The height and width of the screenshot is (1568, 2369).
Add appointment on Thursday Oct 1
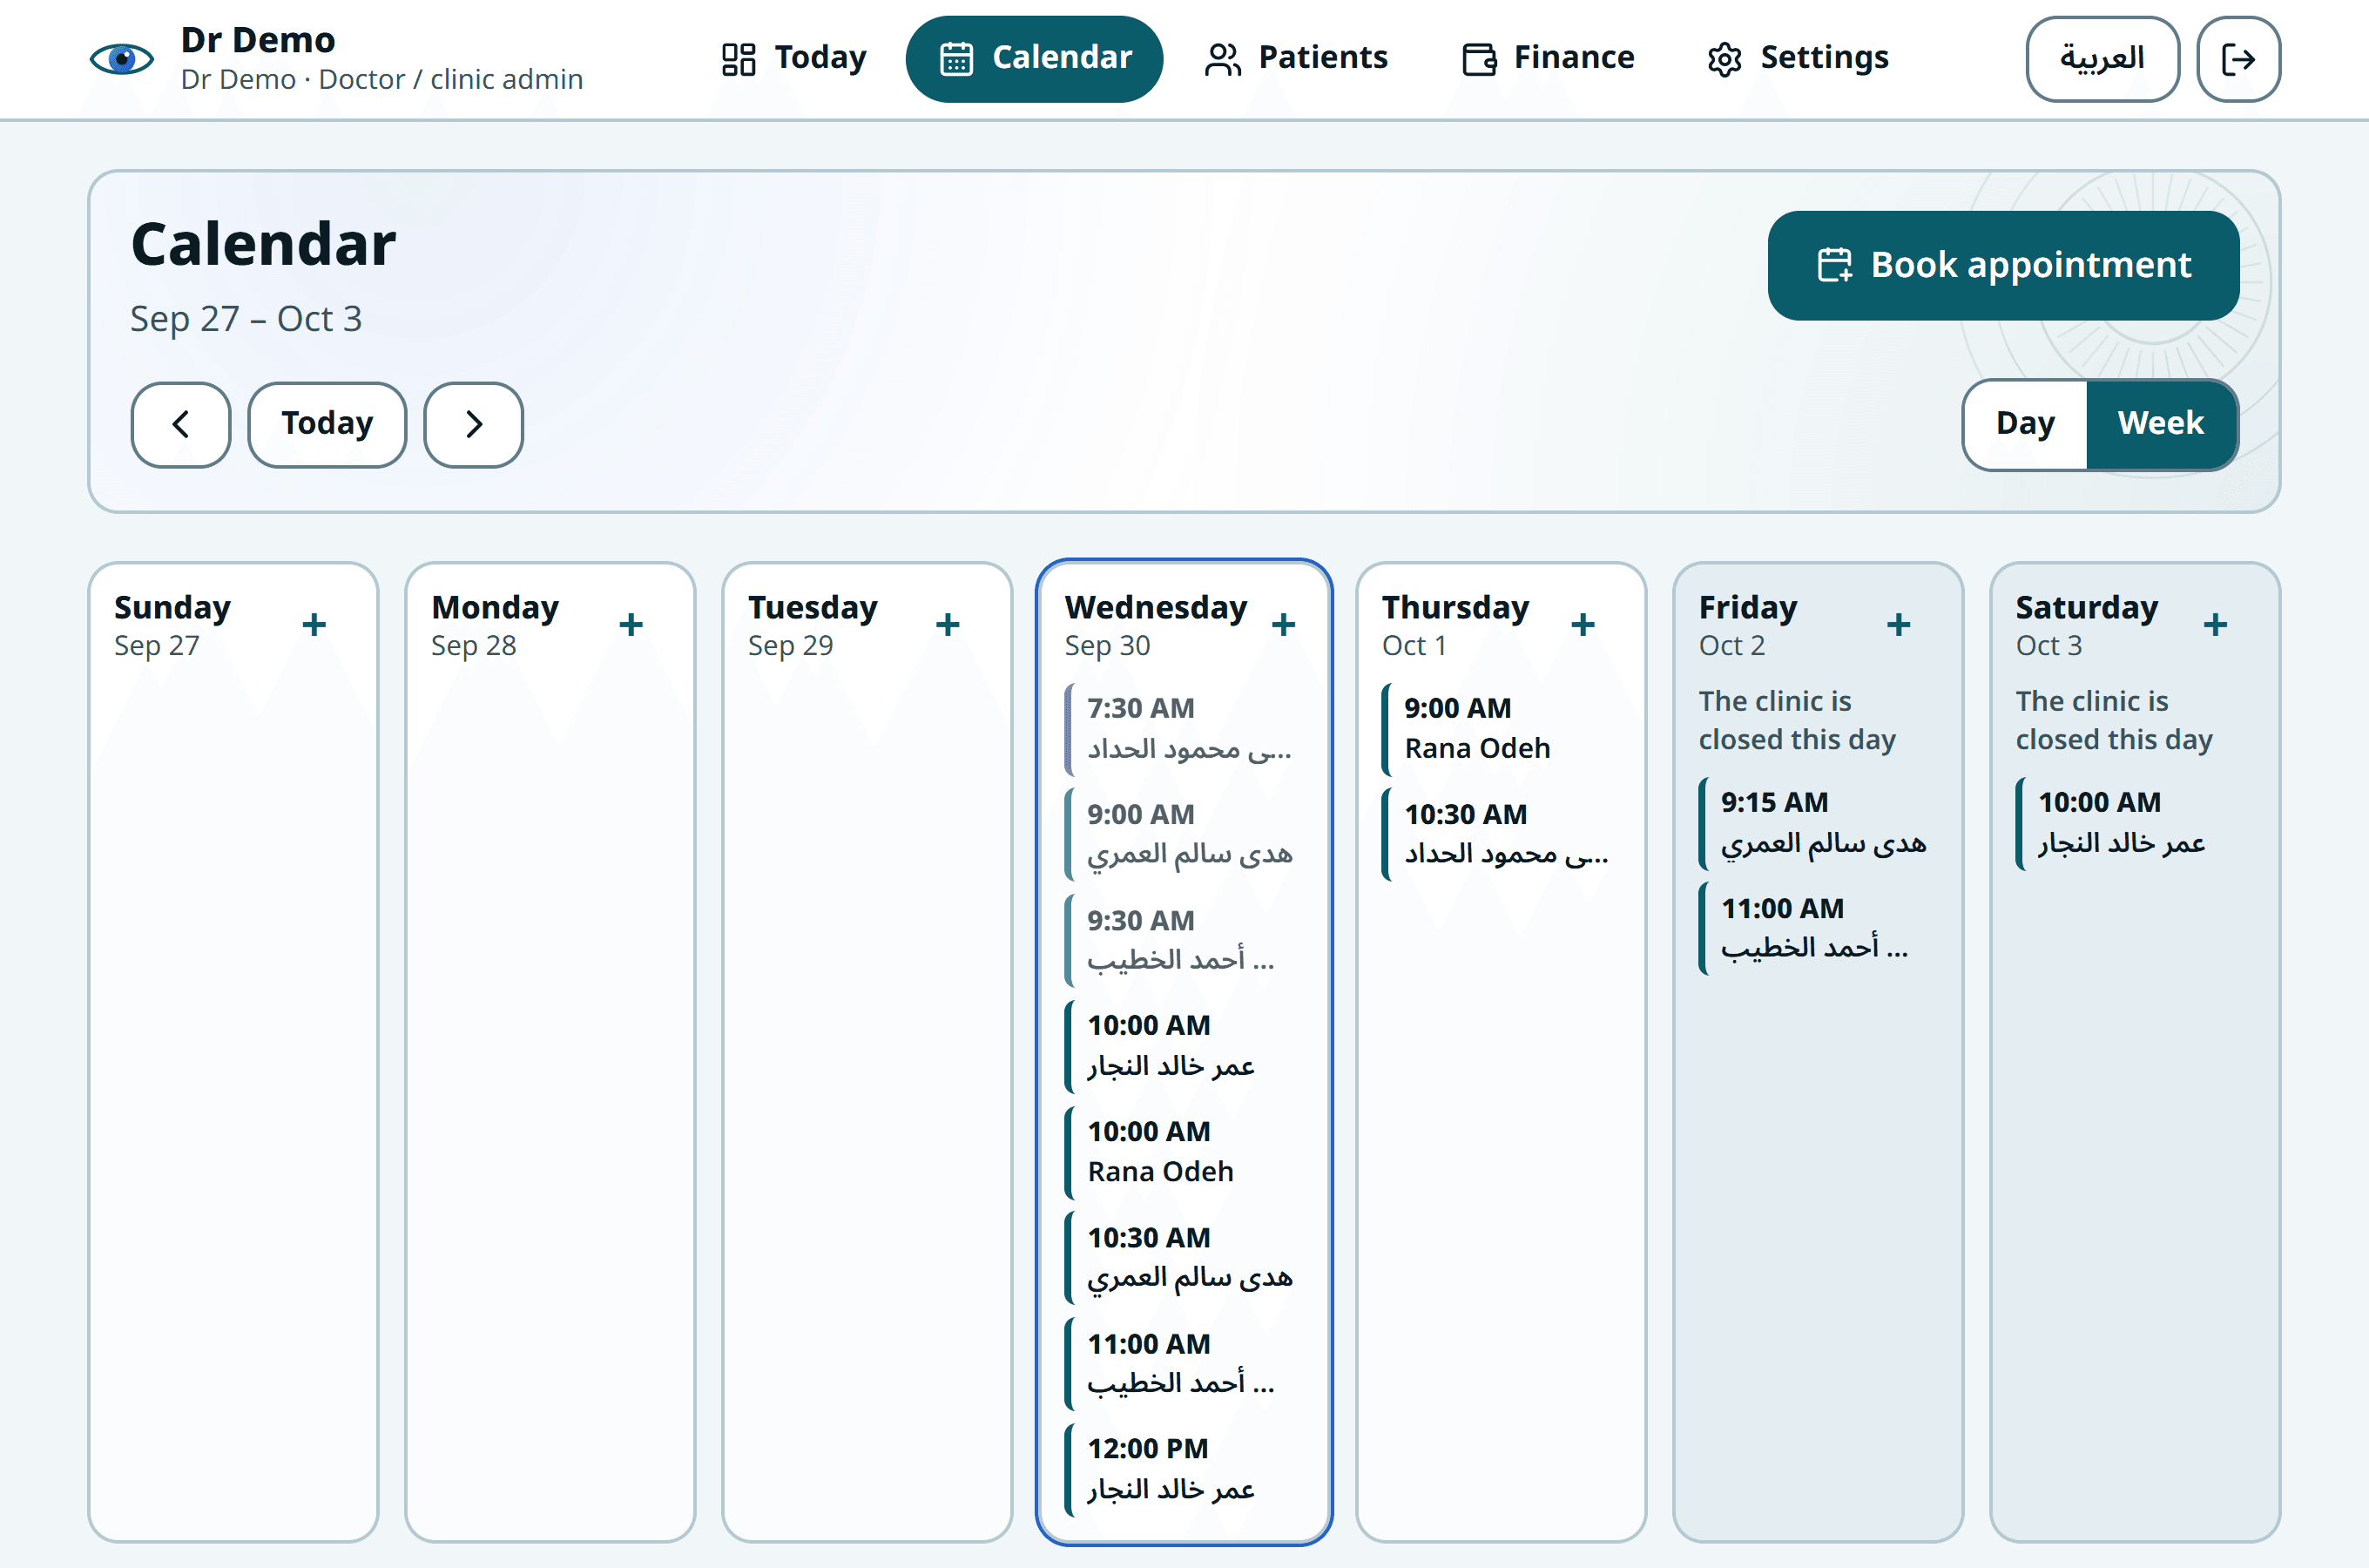point(1583,625)
